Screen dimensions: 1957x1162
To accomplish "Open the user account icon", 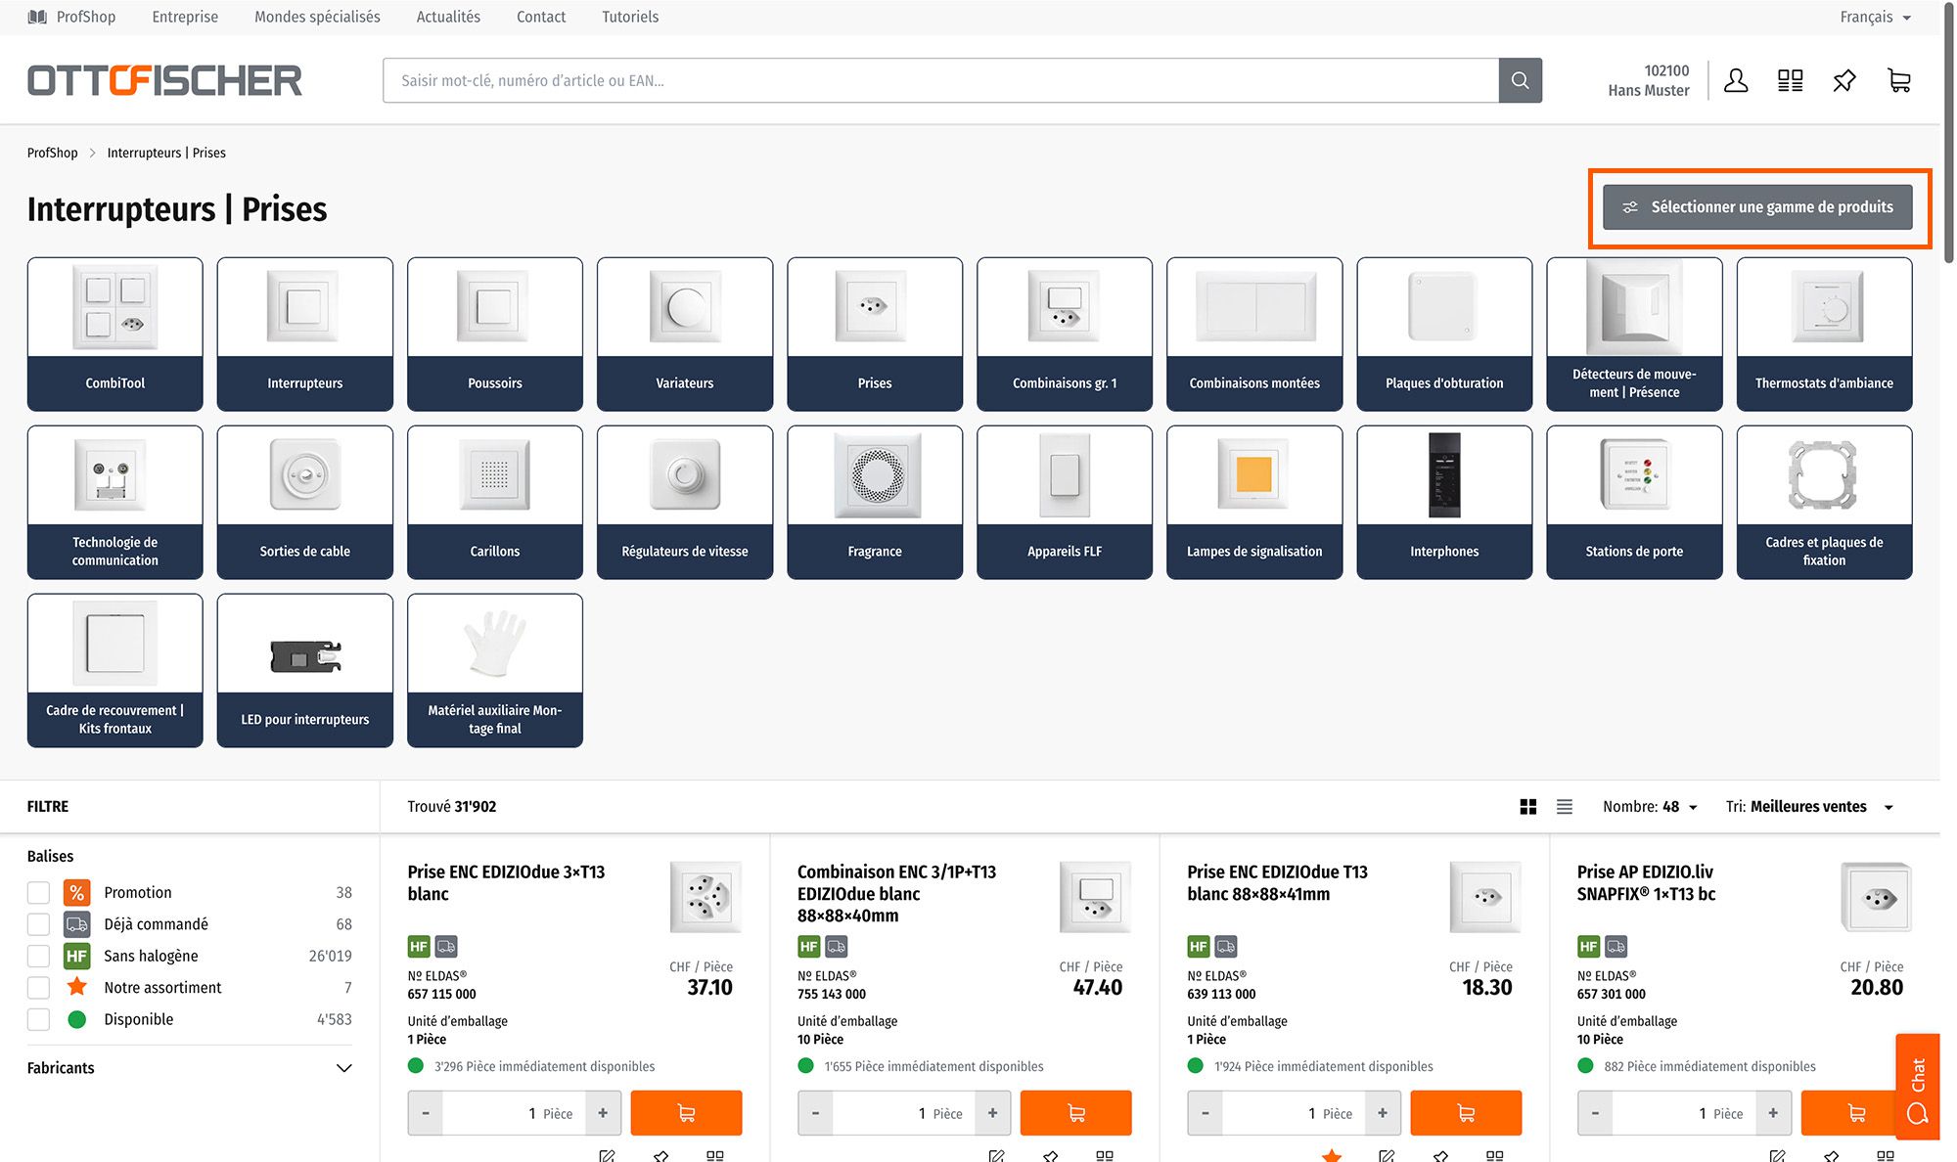I will (x=1736, y=80).
